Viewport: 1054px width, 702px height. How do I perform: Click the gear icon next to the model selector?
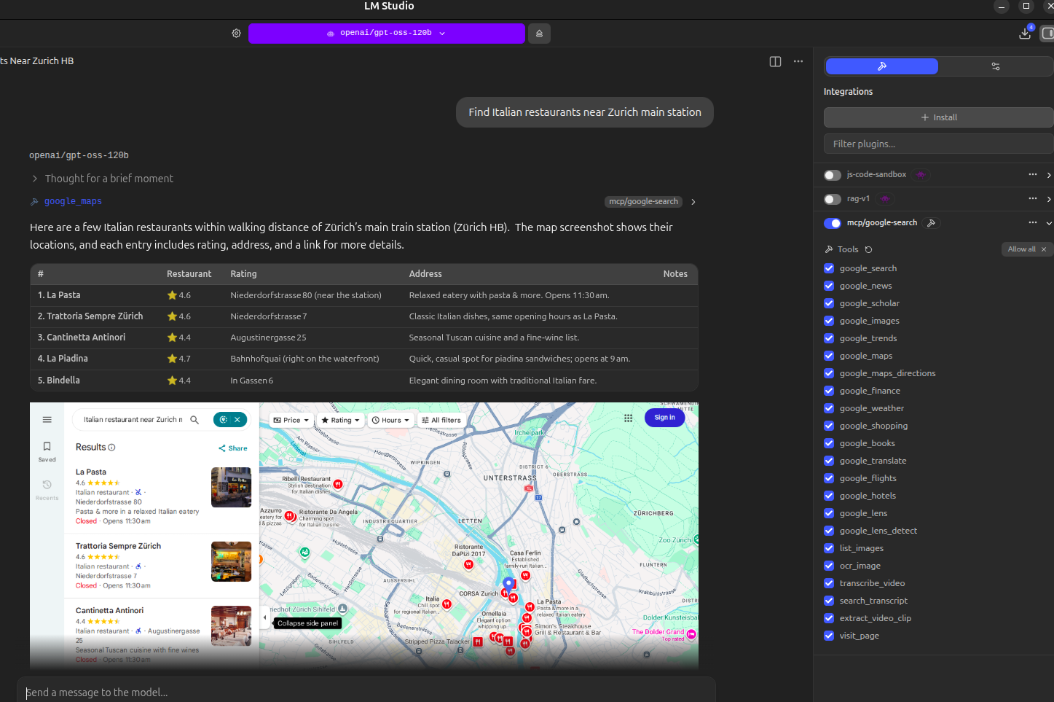pyautogui.click(x=236, y=33)
